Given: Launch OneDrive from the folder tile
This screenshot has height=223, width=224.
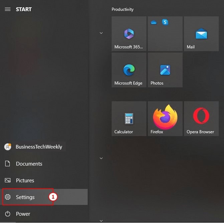Looking at the screenshot, I should pyautogui.click(x=154, y=22).
